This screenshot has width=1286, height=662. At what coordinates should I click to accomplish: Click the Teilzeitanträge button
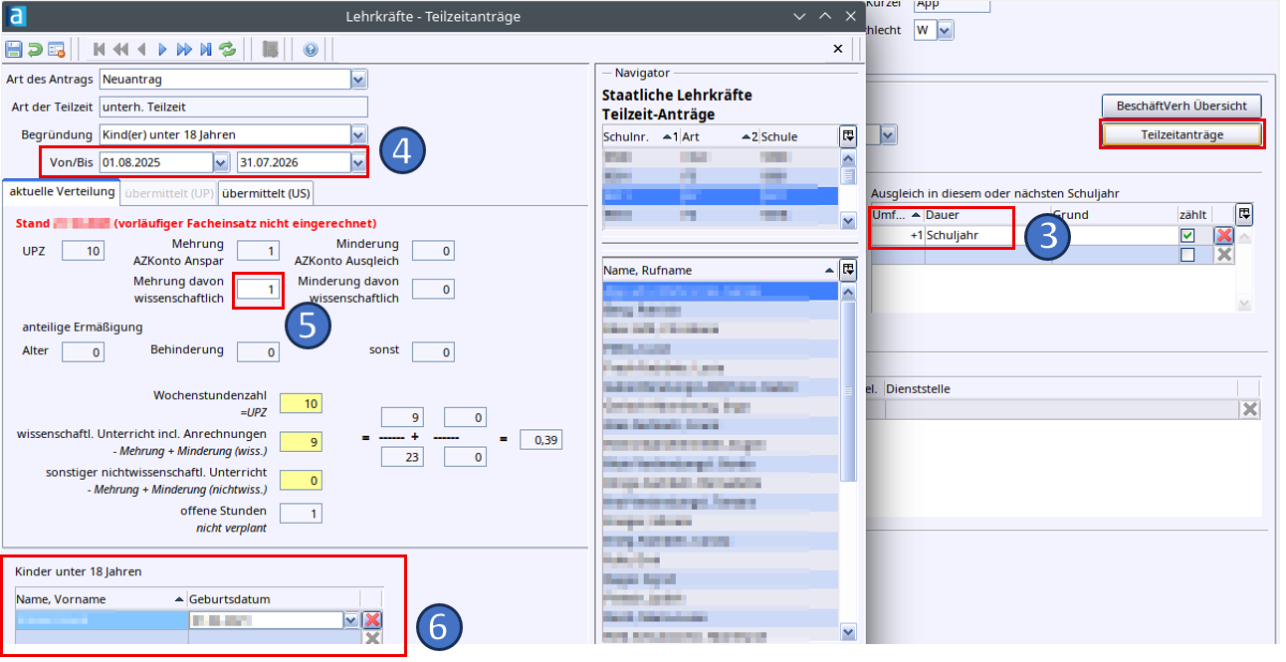coord(1181,133)
